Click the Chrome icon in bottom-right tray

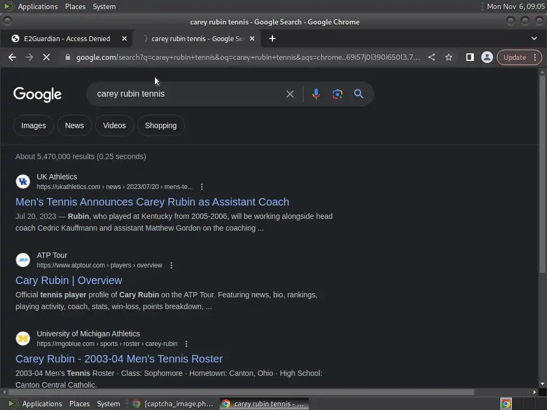click(x=506, y=404)
